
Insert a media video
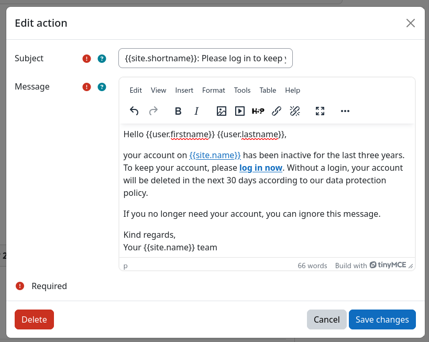(x=239, y=111)
